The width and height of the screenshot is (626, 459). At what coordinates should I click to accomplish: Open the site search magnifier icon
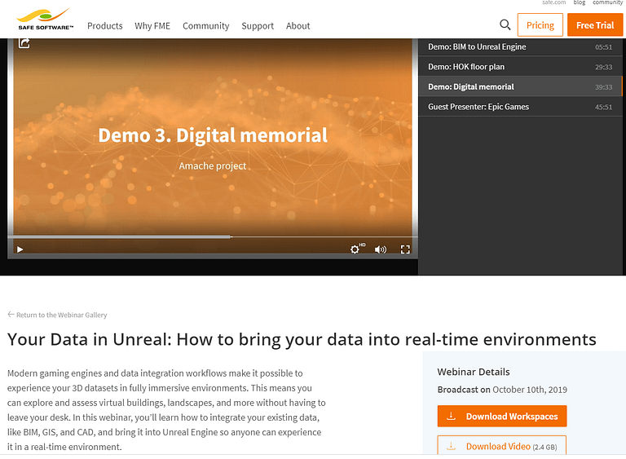[505, 24]
